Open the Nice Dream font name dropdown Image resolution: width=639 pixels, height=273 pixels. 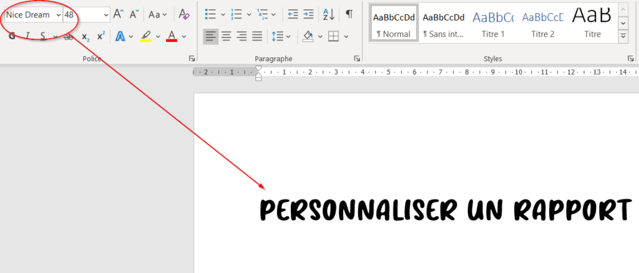click(x=59, y=15)
